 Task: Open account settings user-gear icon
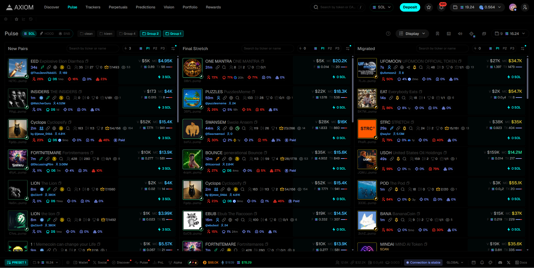point(525,7)
